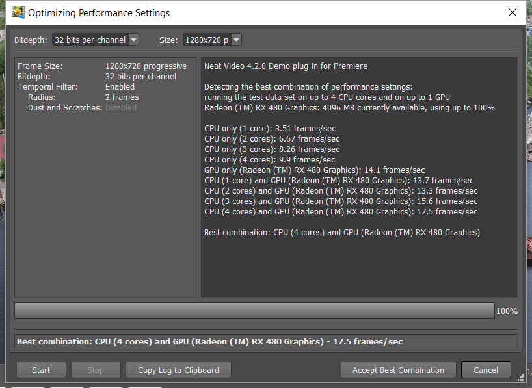Click the 'CPU (1 core) and GPU' 13.7 line
The height and width of the screenshot is (388, 532).
[339, 181]
